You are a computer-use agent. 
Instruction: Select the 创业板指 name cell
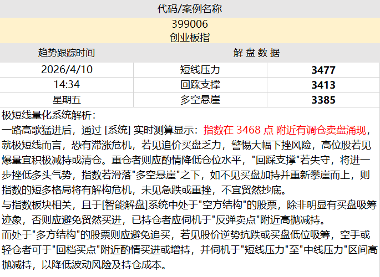pos(190,38)
